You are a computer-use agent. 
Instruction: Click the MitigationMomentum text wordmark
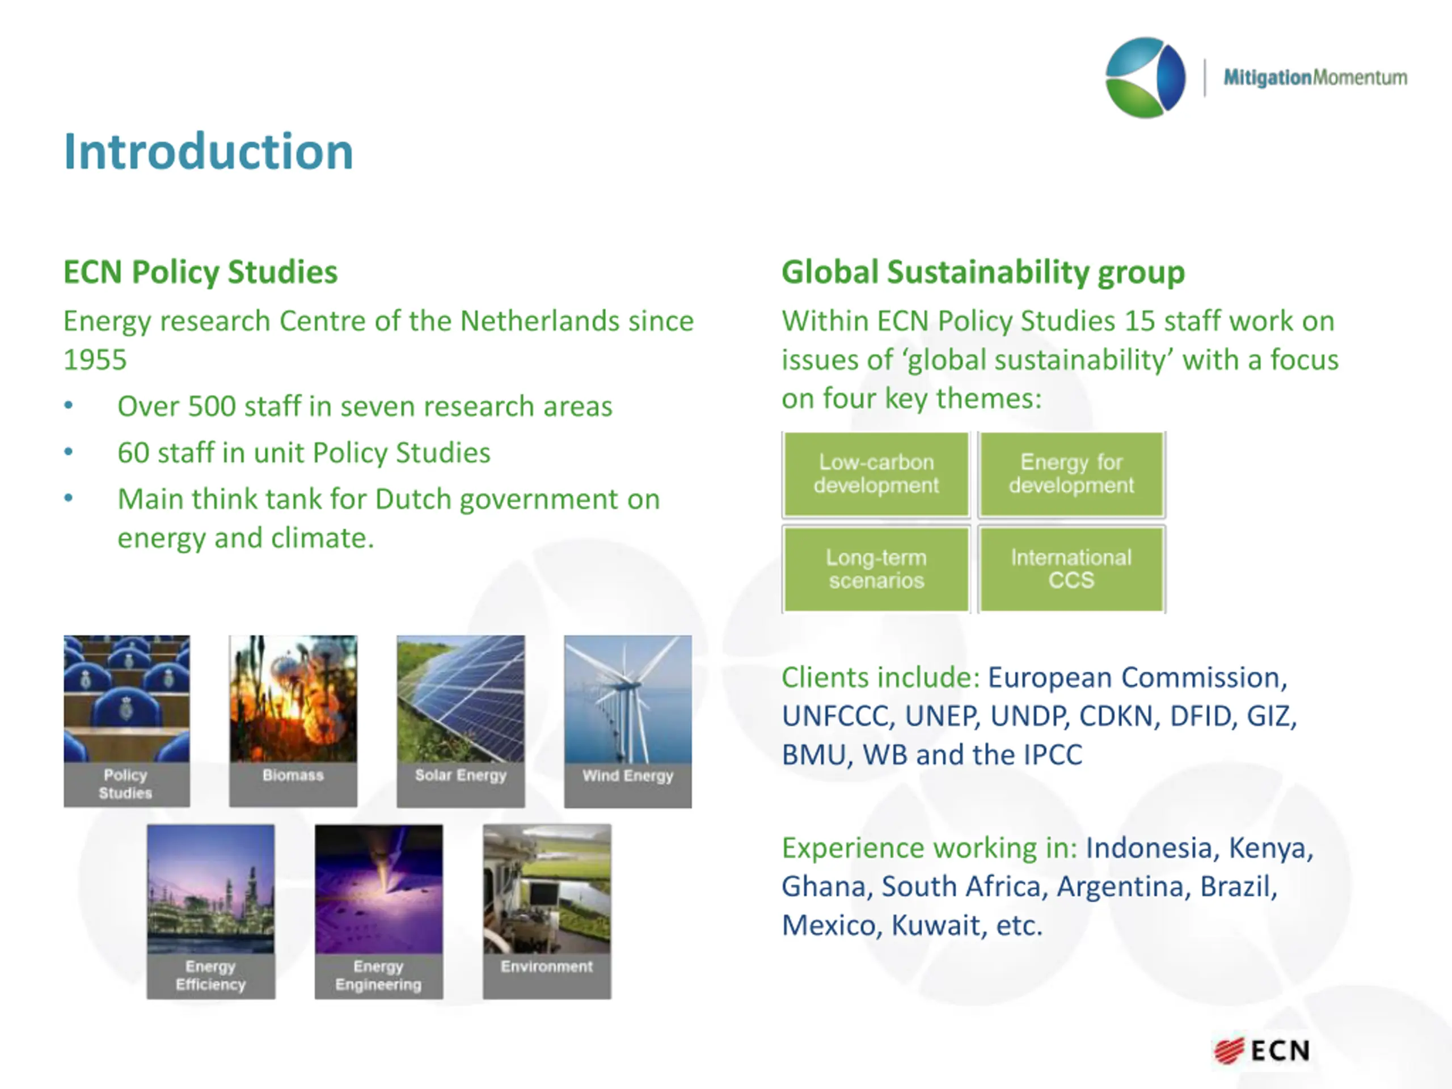tap(1315, 78)
